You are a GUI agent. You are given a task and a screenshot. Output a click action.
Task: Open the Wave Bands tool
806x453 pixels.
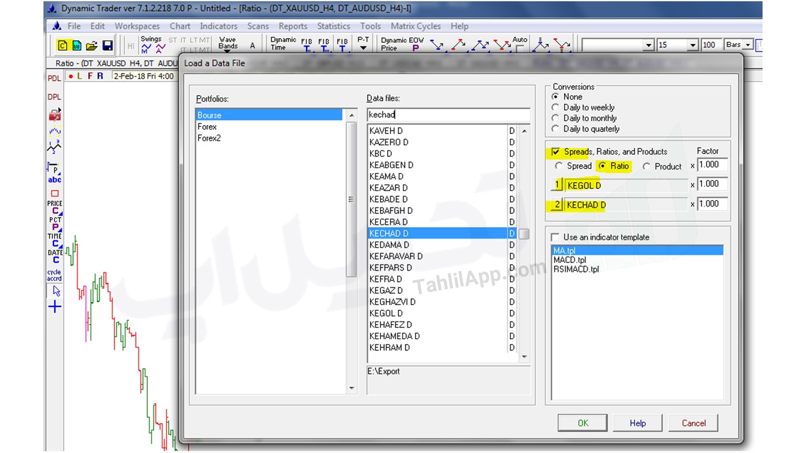tap(228, 44)
